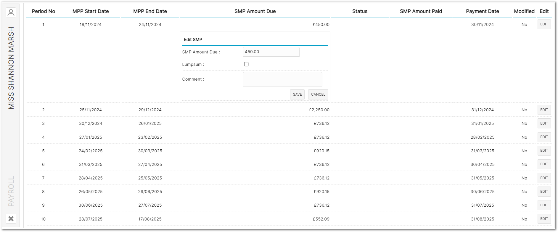Image resolution: width=558 pixels, height=232 pixels.
Task: Edit period 5 SMP payment
Action: point(544,151)
